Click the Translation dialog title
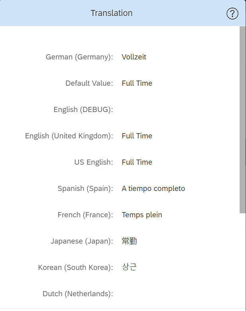The height and width of the screenshot is (311, 246). (111, 13)
